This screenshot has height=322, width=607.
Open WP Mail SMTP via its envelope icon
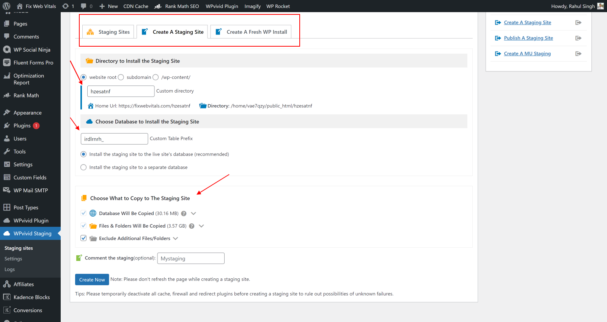pyautogui.click(x=7, y=190)
